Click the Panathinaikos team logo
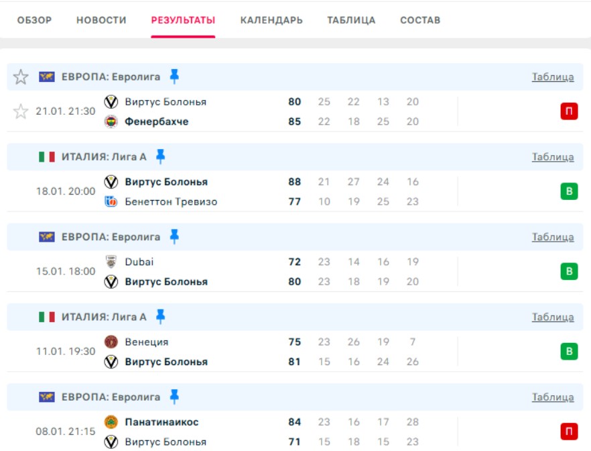Screen dimensions: 591x451 [x=111, y=422]
